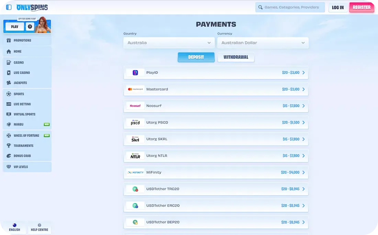Click the search magnifier icon
378x235 pixels.
click(x=260, y=7)
